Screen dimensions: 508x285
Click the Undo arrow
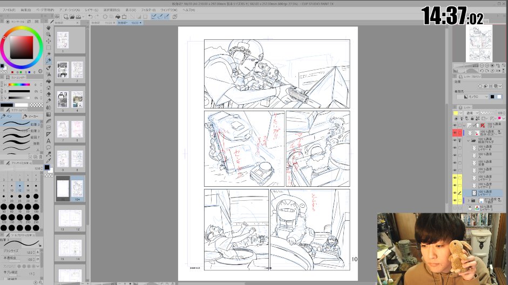coord(90,17)
